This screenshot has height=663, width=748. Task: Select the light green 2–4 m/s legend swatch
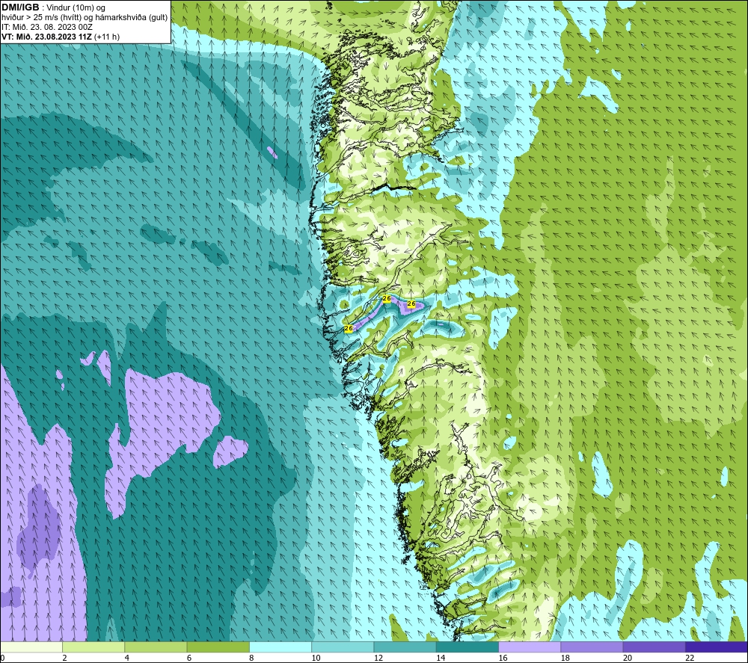click(x=93, y=647)
